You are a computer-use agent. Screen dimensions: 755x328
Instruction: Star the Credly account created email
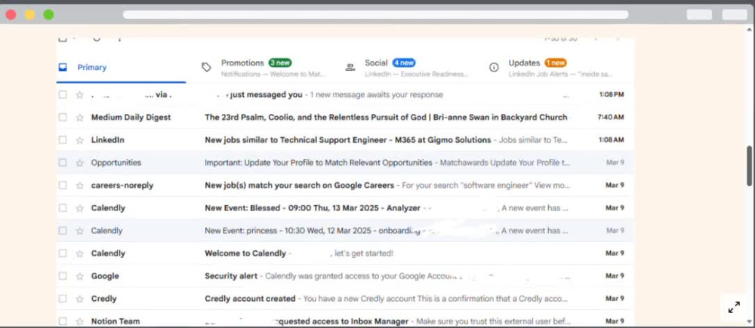click(80, 299)
